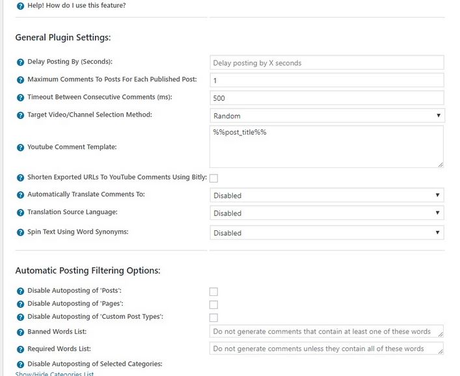The image size is (460, 376).
Task: Click help icon beside Delay Posting By
Action: pyautogui.click(x=20, y=62)
